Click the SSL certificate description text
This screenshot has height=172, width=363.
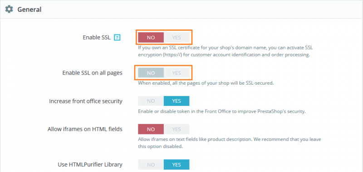pos(226,52)
